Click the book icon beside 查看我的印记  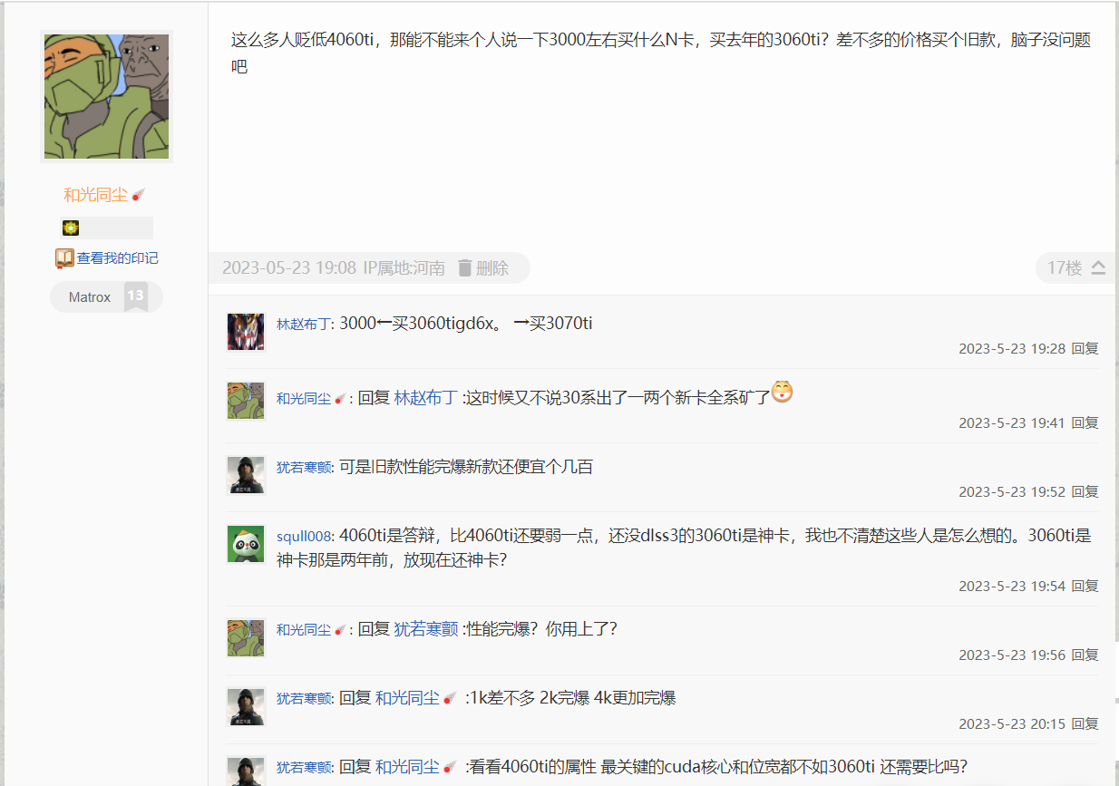[x=64, y=258]
